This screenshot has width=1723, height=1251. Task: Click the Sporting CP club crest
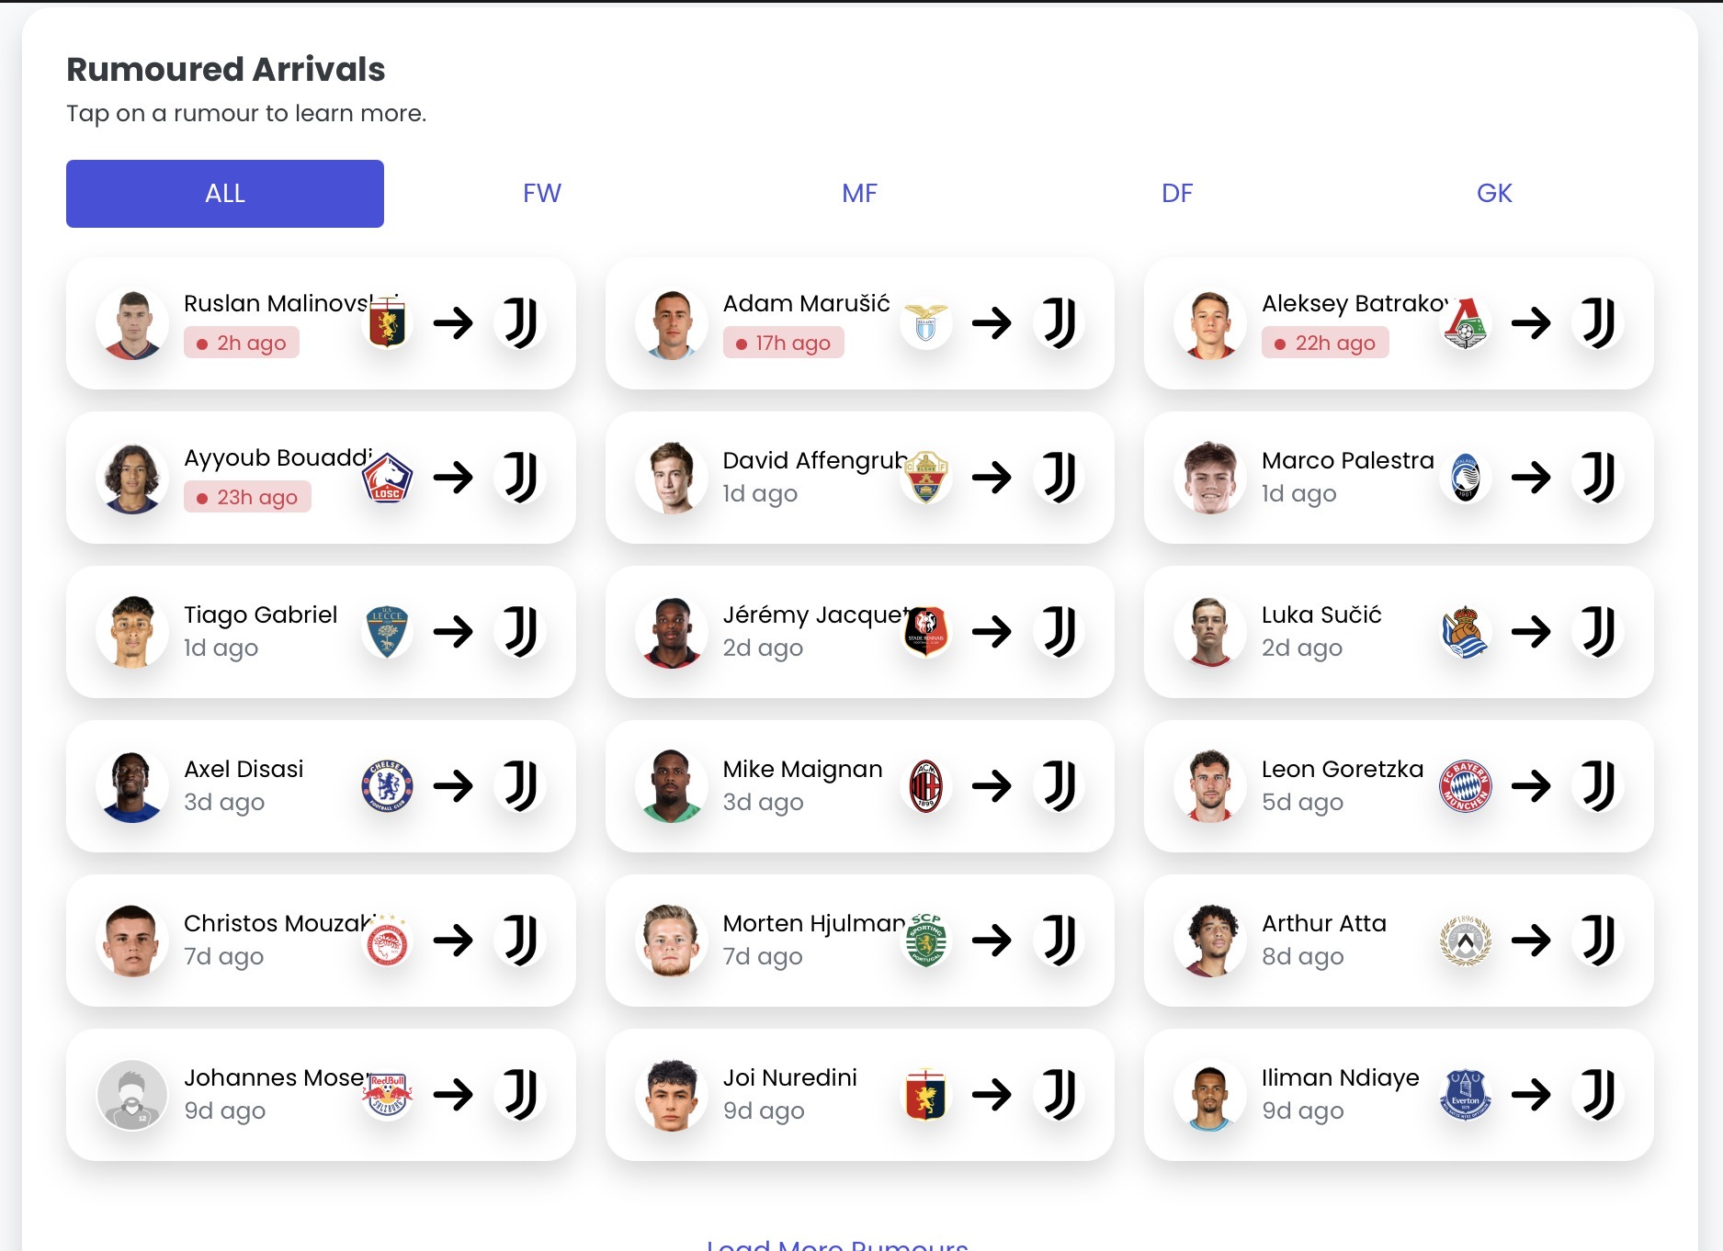pyautogui.click(x=925, y=941)
